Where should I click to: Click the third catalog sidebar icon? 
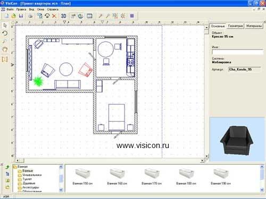tap(7, 180)
